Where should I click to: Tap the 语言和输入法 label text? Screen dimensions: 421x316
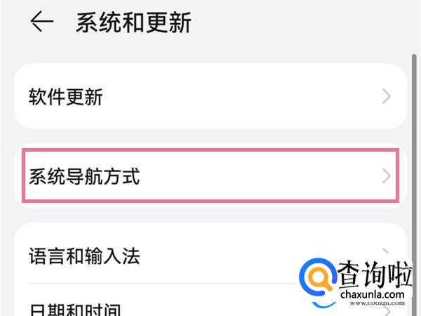[x=84, y=255]
